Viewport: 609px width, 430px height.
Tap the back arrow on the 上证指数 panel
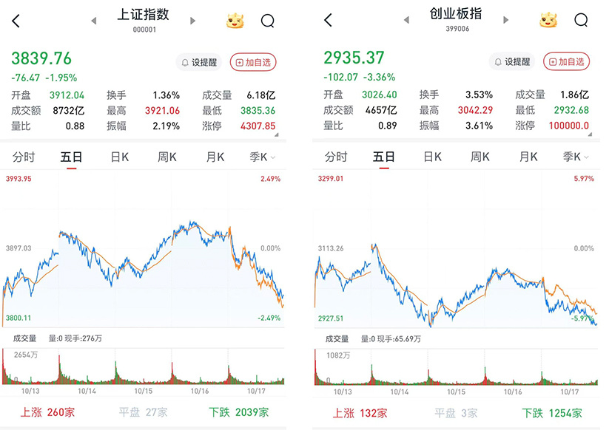tap(16, 21)
